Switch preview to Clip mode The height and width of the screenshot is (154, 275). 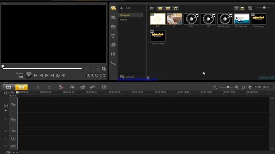click(x=21, y=77)
